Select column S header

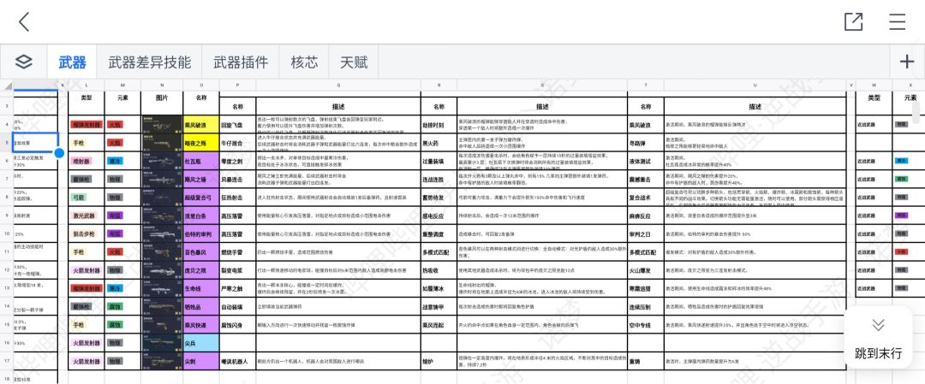[542, 86]
